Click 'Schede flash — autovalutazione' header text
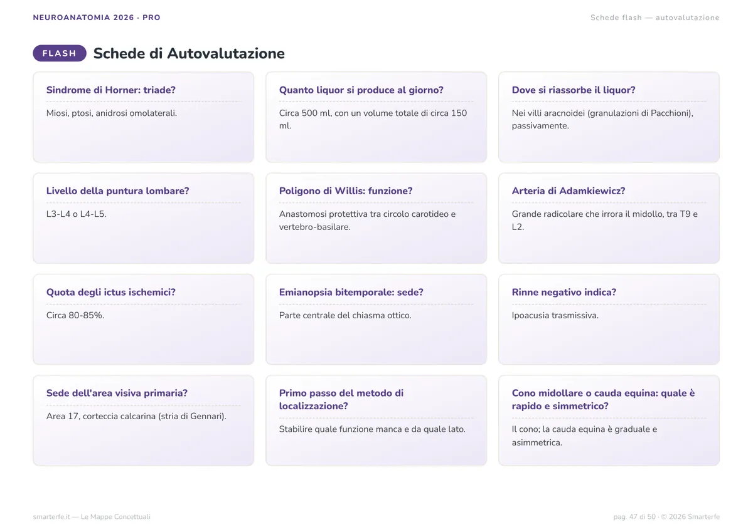 tap(655, 18)
